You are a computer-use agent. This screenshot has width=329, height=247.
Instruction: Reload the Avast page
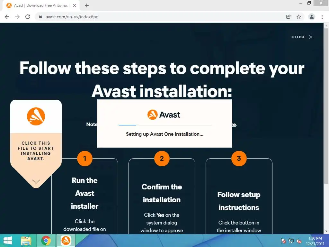[x=28, y=17]
